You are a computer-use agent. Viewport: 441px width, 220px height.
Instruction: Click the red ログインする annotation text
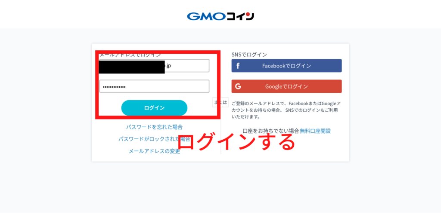[236, 142]
